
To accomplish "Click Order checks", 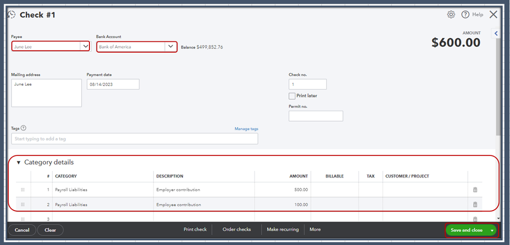I will pos(237,229).
